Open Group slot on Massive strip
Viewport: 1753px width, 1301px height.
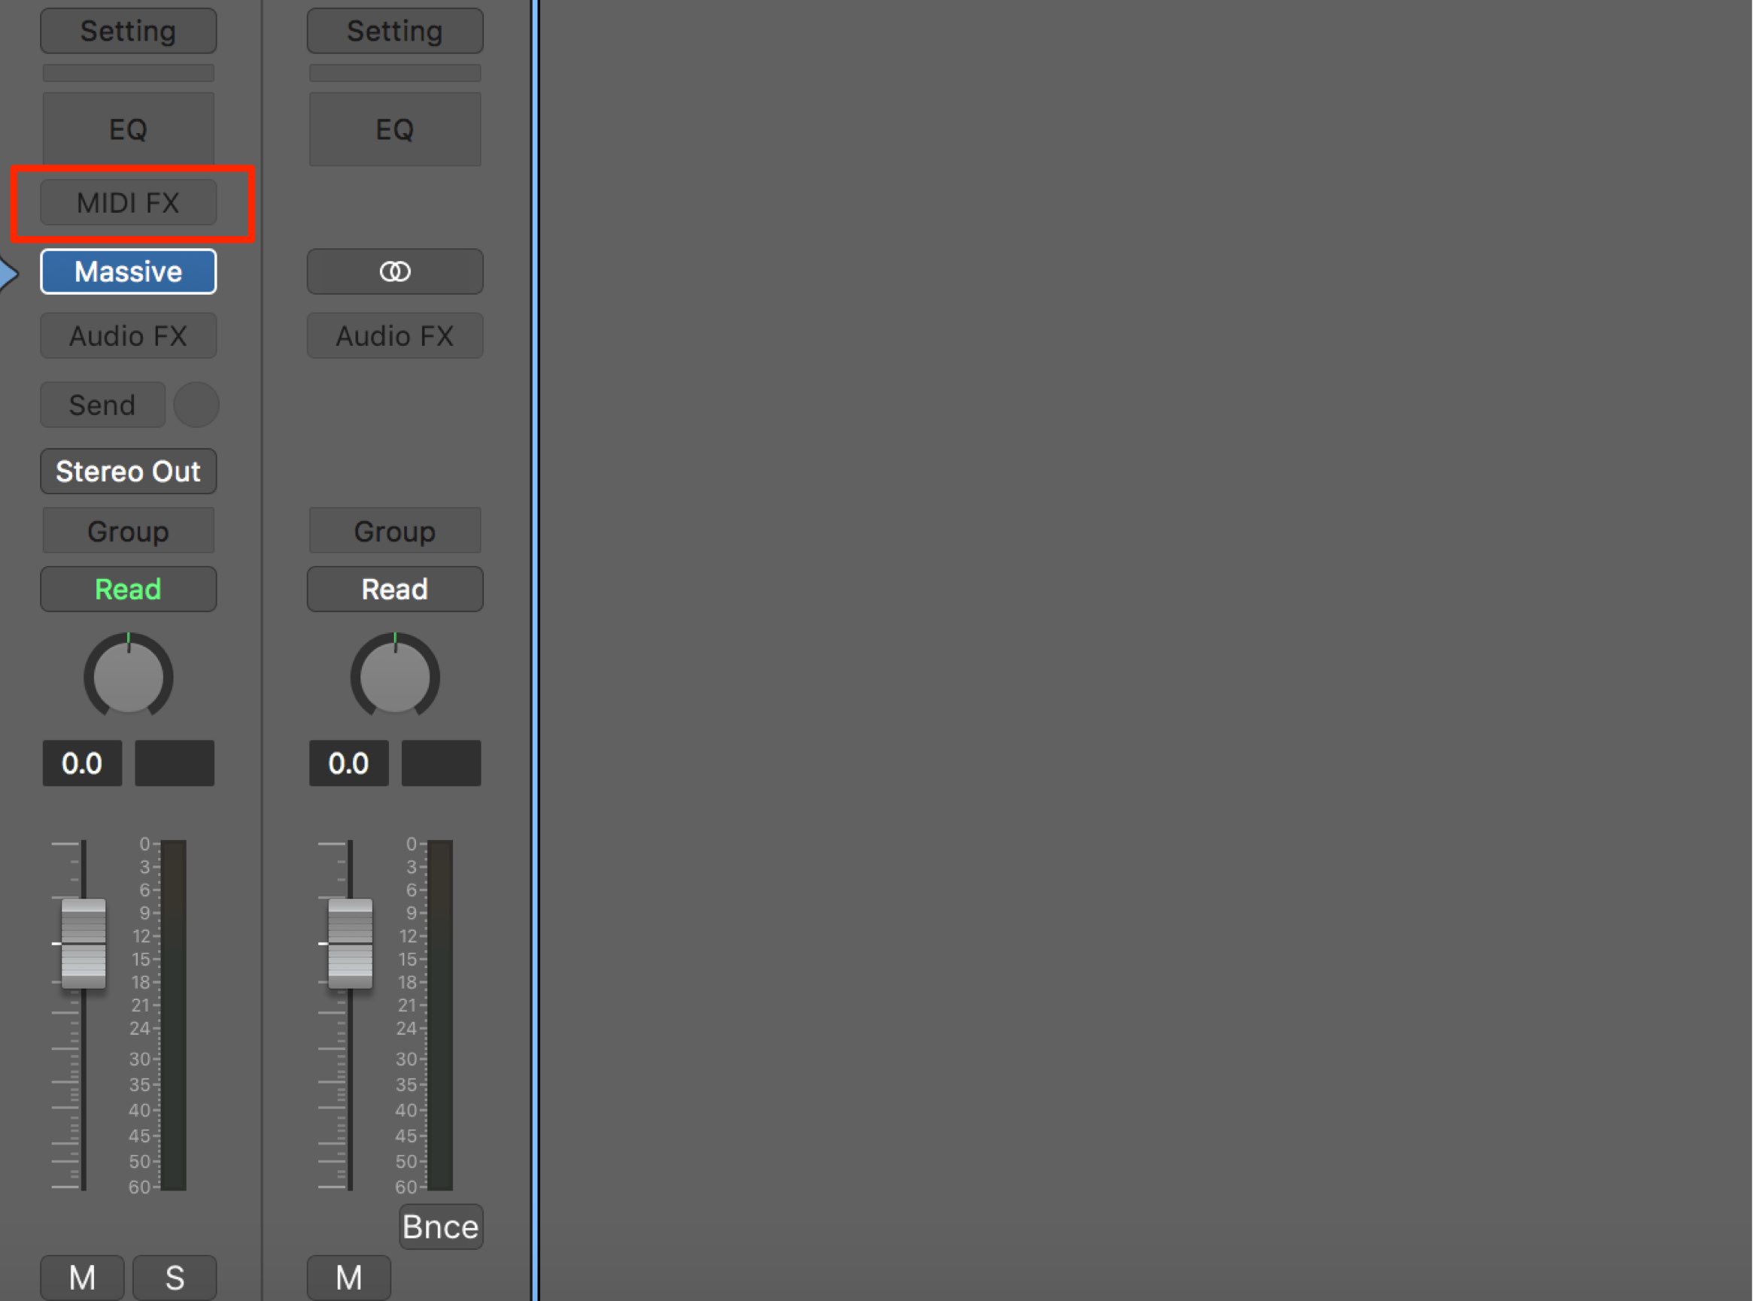[129, 531]
